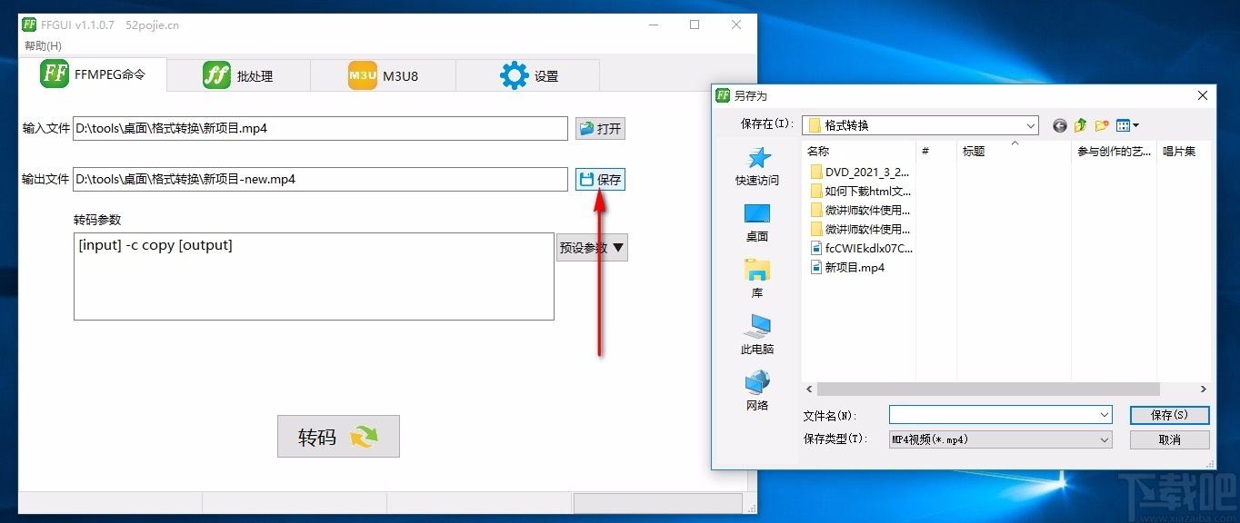Select 此电脑 in the dialog sidebar
This screenshot has height=523, width=1240.
pyautogui.click(x=757, y=334)
